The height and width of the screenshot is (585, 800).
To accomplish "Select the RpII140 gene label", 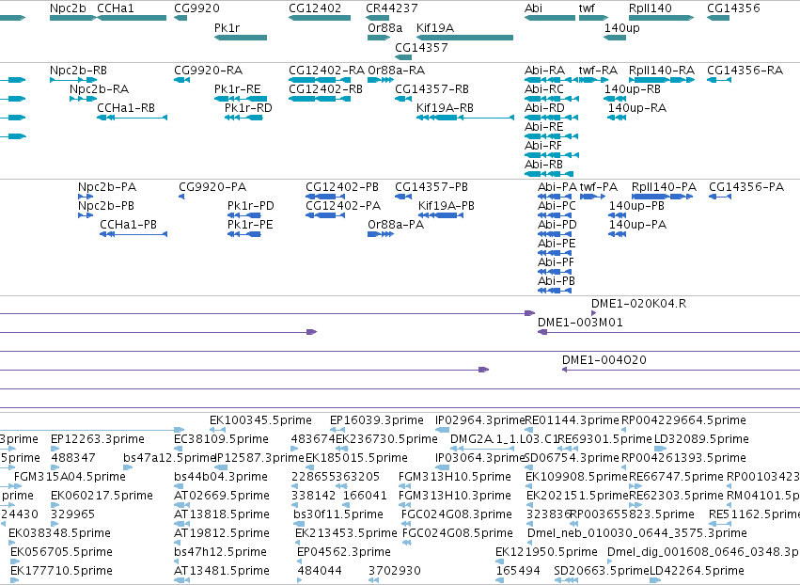I will [x=651, y=8].
